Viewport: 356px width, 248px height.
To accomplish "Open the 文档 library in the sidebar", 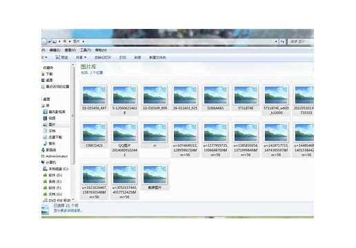I will coord(50,131).
